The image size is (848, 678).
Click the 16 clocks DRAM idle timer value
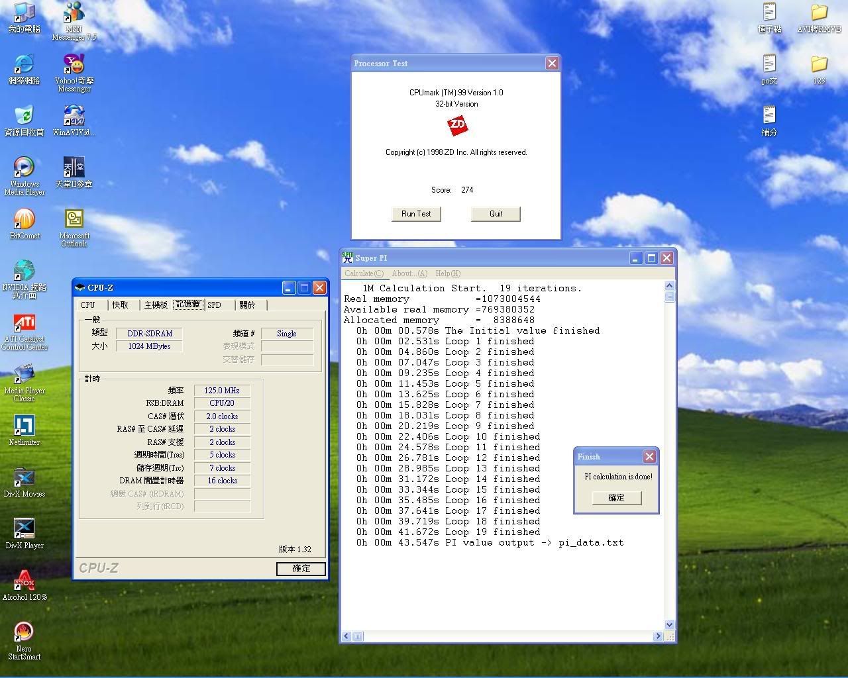coord(222,481)
